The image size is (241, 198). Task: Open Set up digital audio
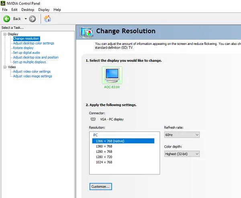27,53
